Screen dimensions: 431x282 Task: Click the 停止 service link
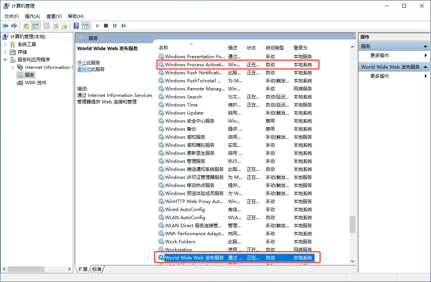pyautogui.click(x=82, y=63)
